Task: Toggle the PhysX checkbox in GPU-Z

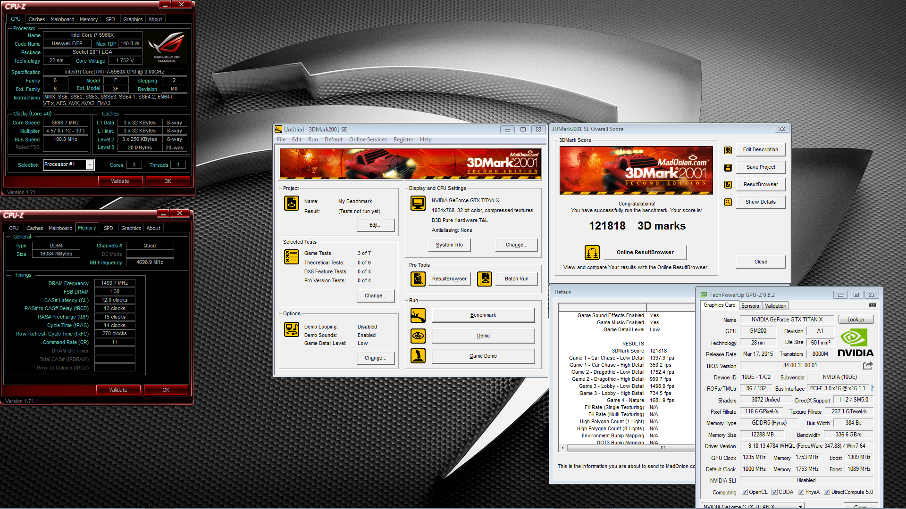Action: click(x=801, y=492)
